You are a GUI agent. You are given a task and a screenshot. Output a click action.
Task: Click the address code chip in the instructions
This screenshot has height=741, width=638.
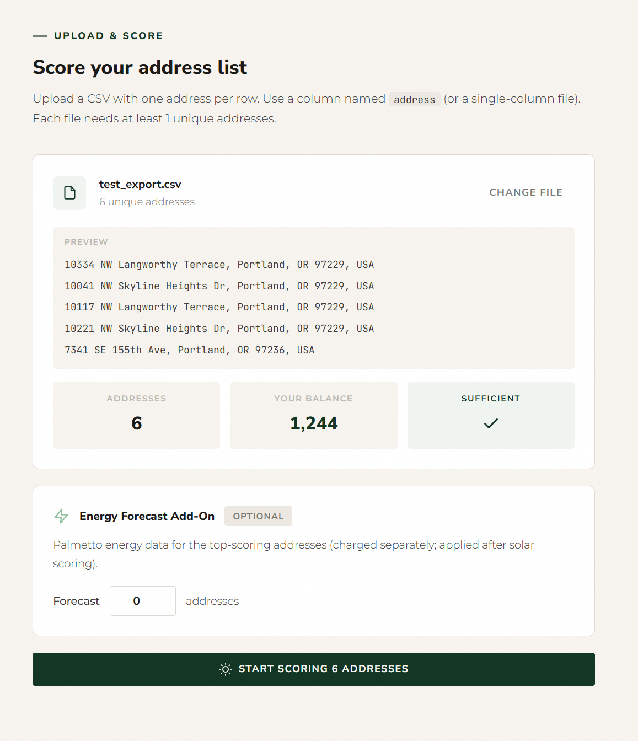(414, 99)
